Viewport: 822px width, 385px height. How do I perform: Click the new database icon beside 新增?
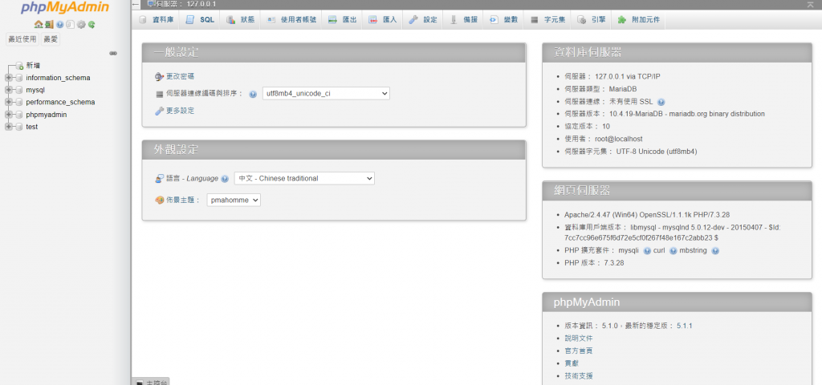(19, 66)
